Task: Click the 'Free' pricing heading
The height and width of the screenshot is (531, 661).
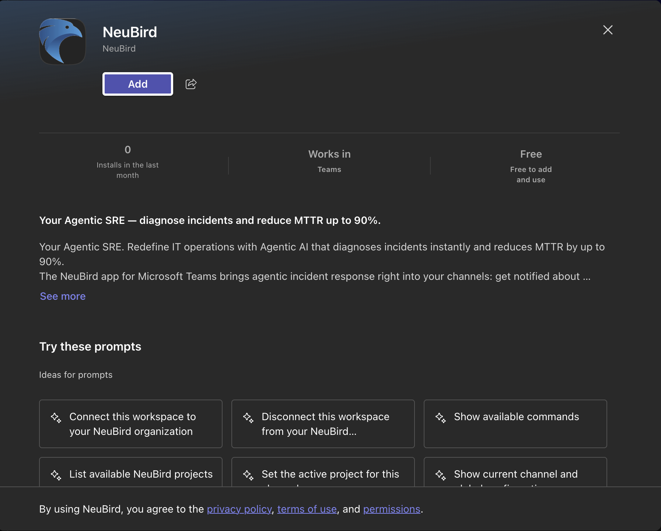Action: tap(531, 154)
